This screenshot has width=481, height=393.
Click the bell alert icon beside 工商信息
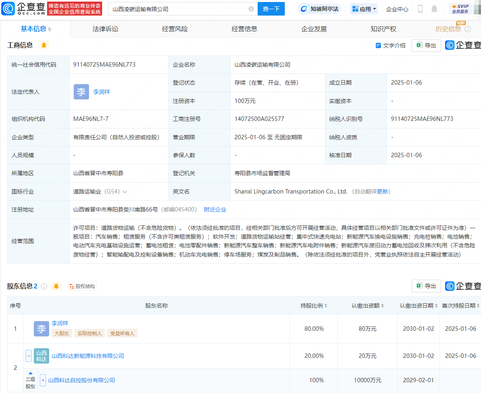click(44, 45)
